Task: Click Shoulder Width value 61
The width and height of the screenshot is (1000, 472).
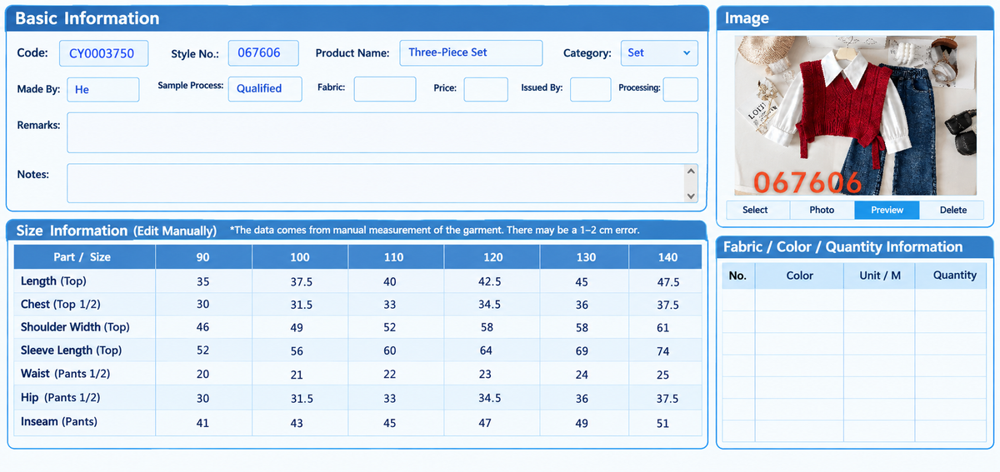Action: click(663, 328)
